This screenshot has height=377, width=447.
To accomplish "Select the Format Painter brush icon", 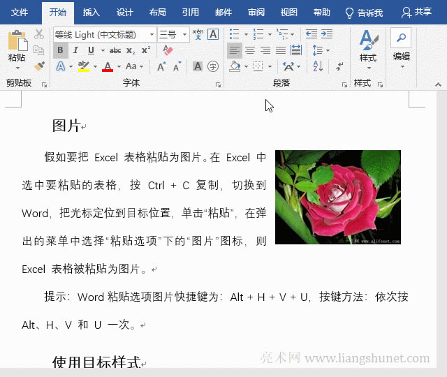I will [39, 66].
